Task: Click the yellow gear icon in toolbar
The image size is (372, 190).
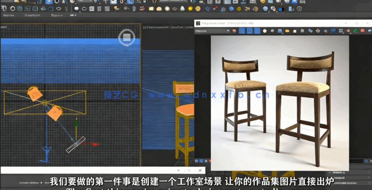Action: (x=239, y=9)
